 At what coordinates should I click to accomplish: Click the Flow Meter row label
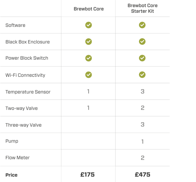17,158
